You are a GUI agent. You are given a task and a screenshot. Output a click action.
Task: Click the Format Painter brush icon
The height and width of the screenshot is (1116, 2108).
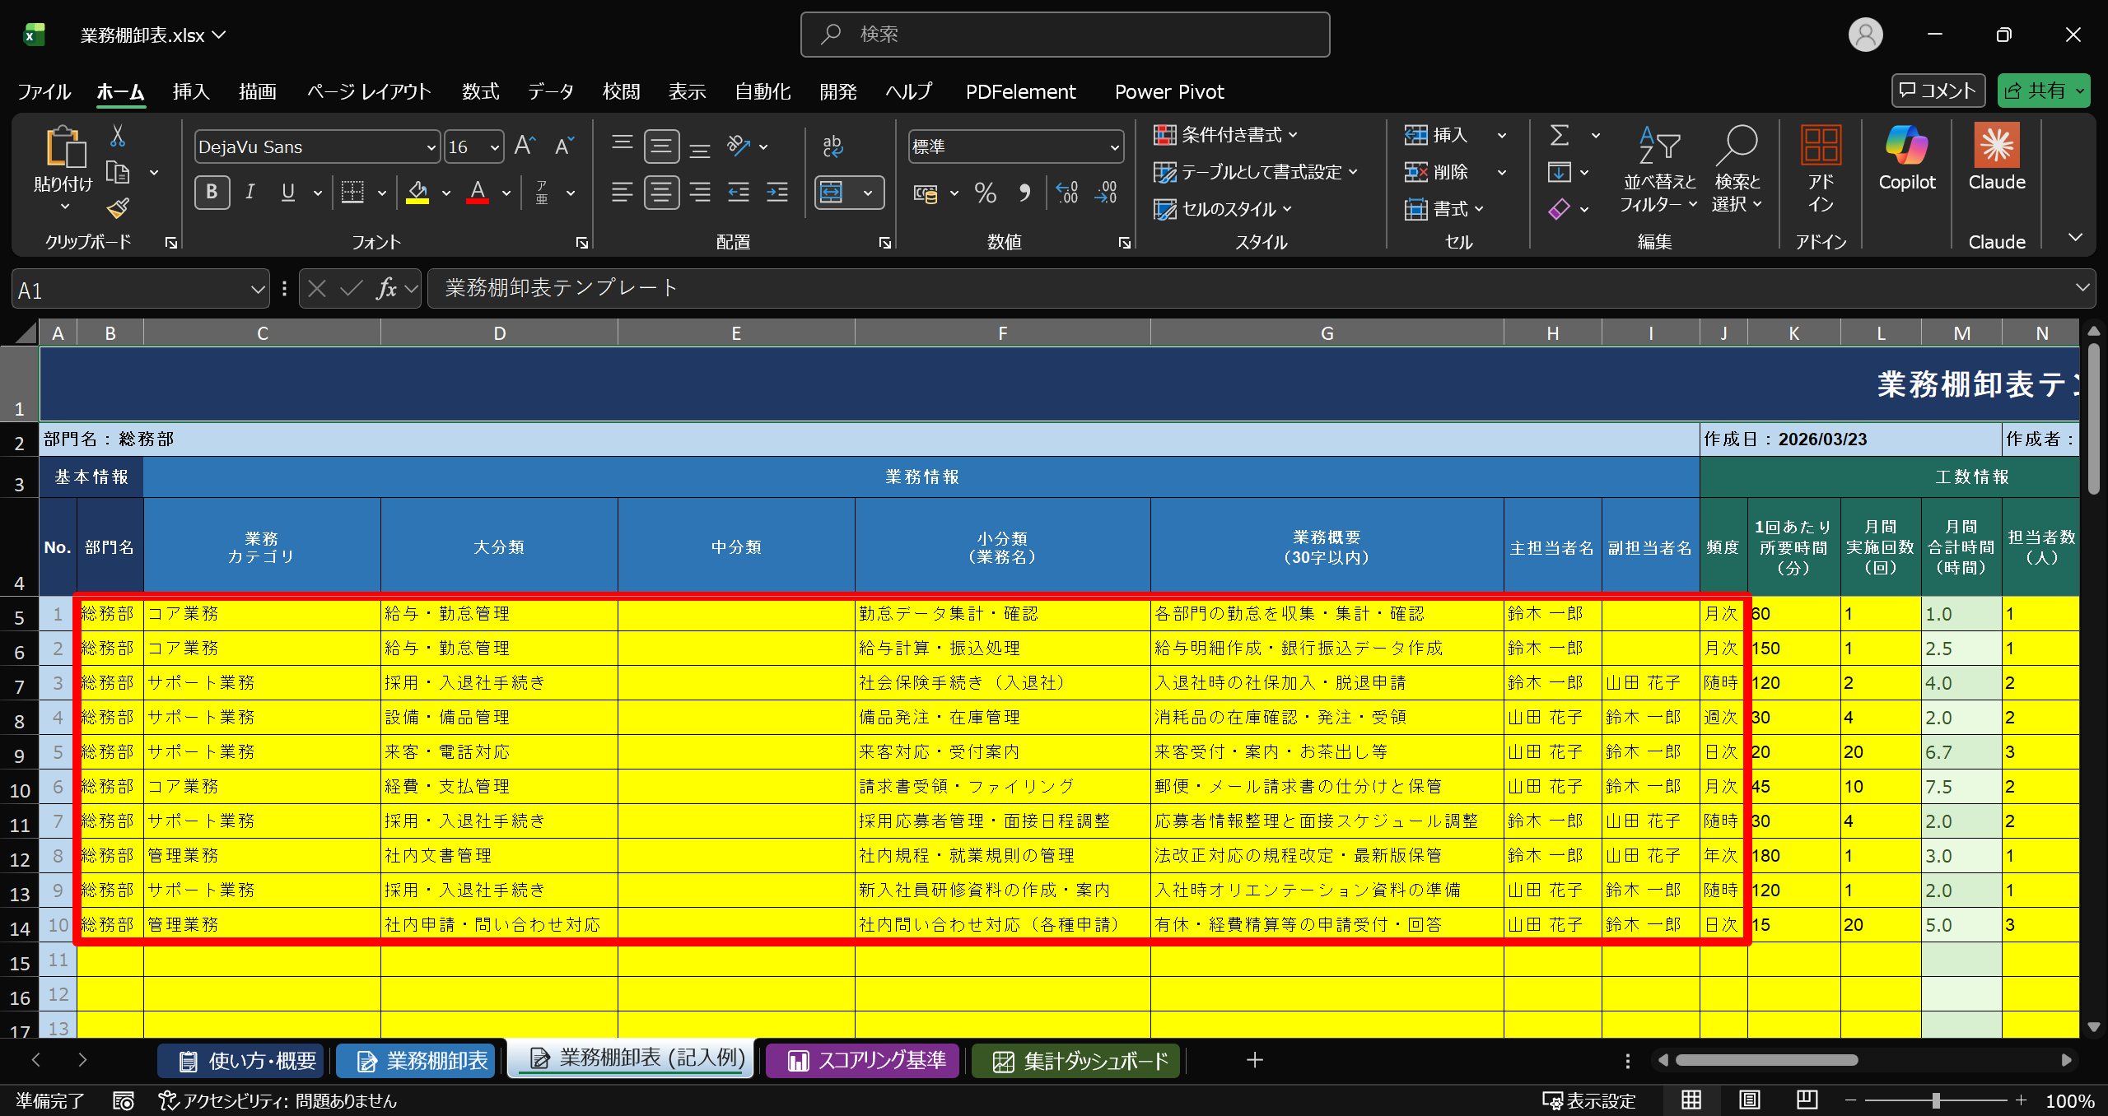click(118, 208)
